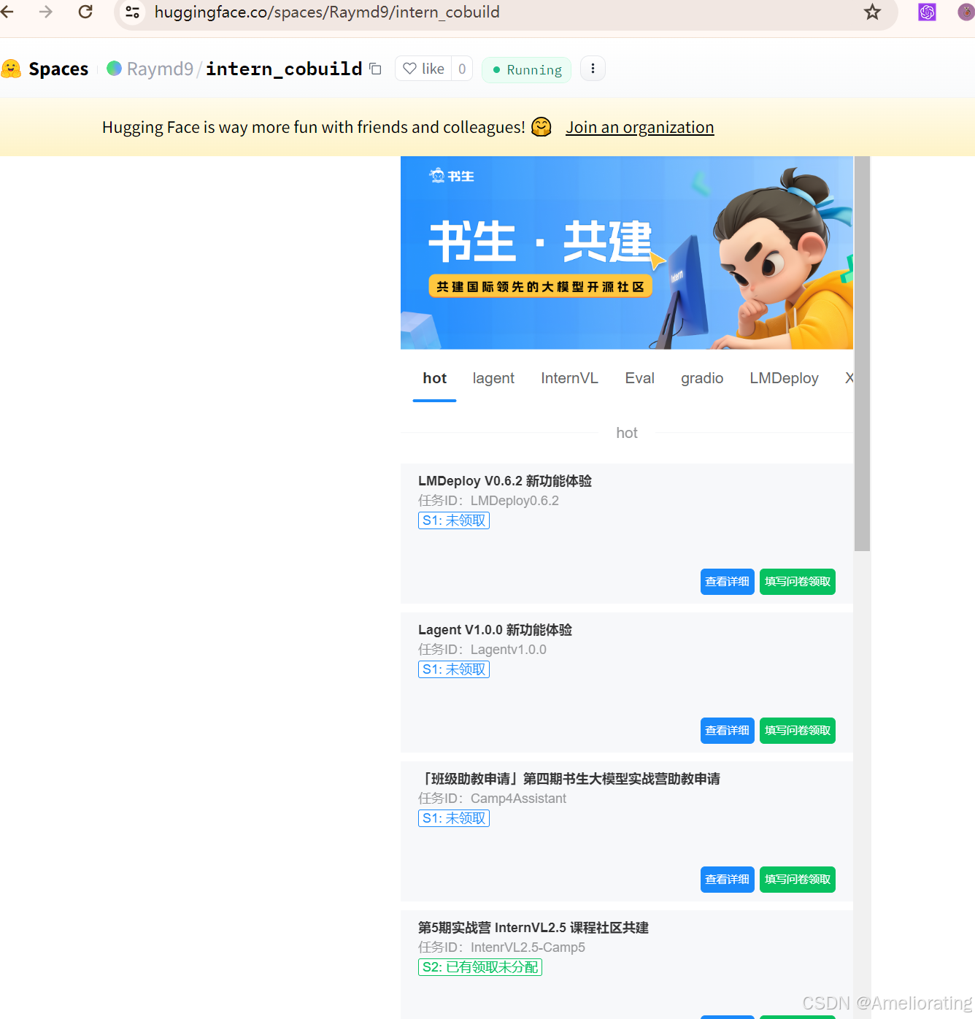Screen dimensions: 975x1019
Task: Click the Join an organization link
Action: coord(640,127)
